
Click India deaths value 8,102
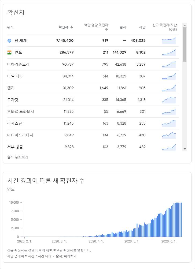(141, 53)
